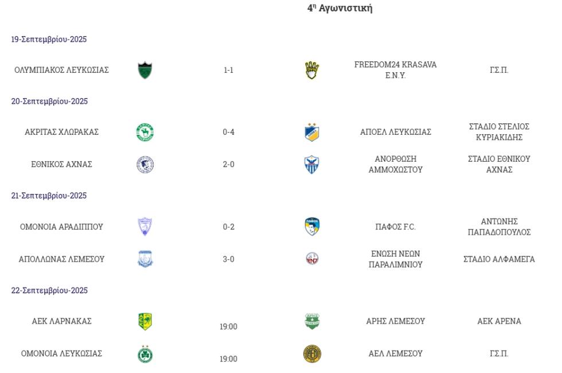
Task: Select the Akritas Chlorakas round green emblem
Action: 145,132
